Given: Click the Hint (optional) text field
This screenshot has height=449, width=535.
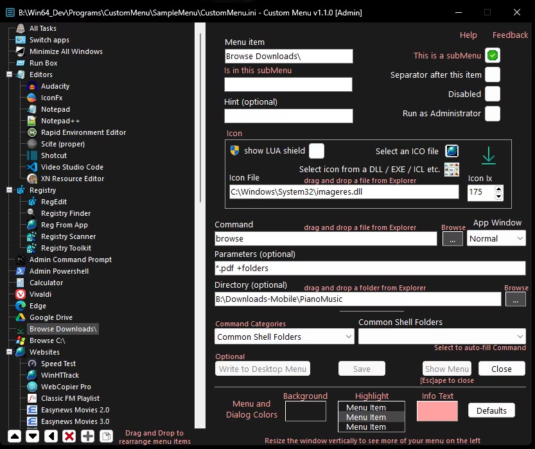Looking at the screenshot, I should click(288, 116).
